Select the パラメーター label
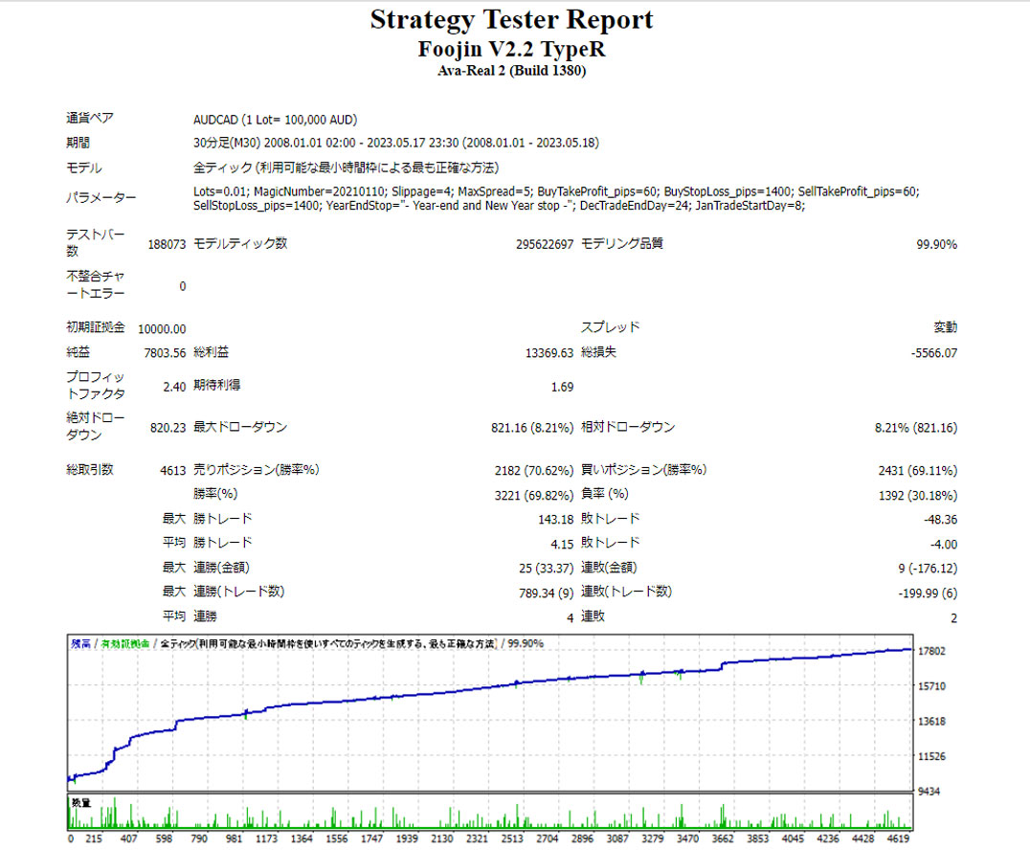Screen dimensions: 1030x850 101,197
